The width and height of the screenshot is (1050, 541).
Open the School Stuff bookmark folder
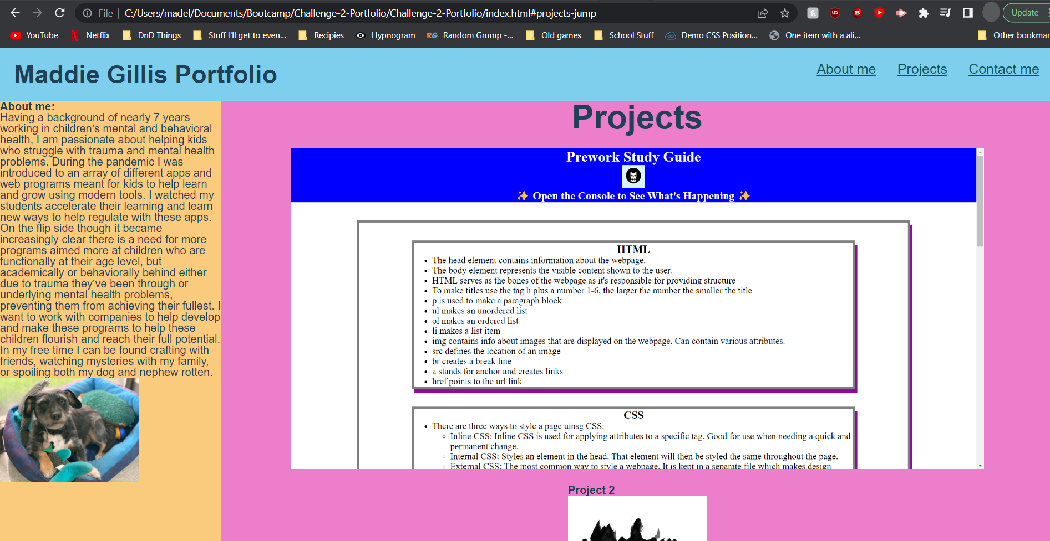pyautogui.click(x=631, y=35)
